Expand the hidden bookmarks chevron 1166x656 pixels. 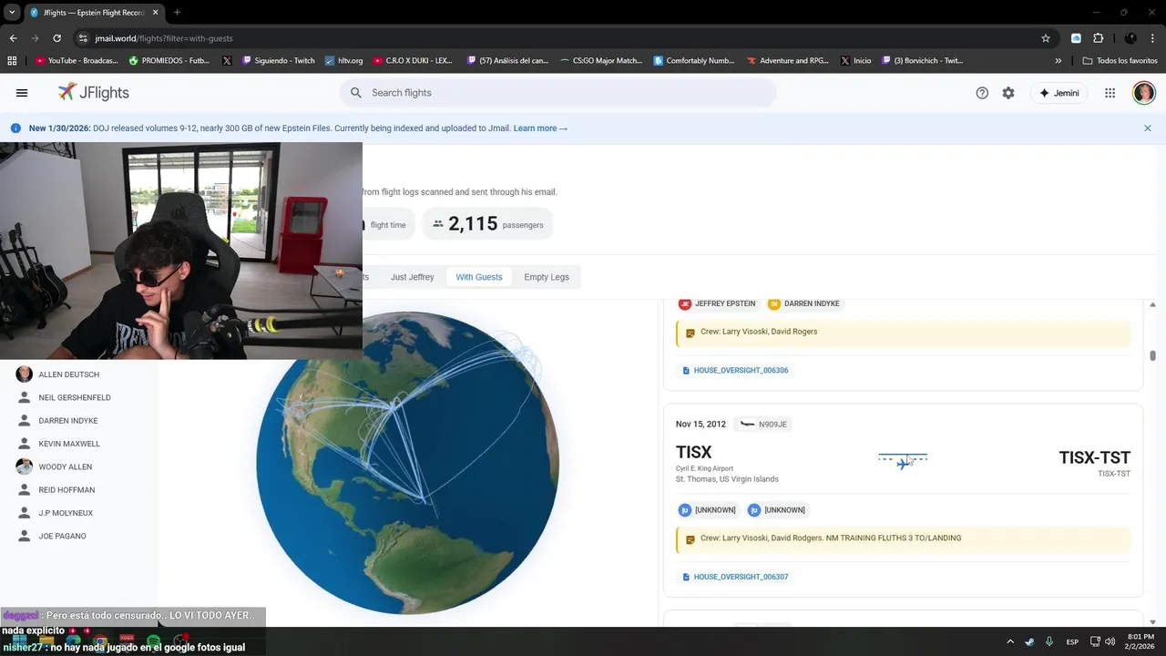[x=1058, y=61]
